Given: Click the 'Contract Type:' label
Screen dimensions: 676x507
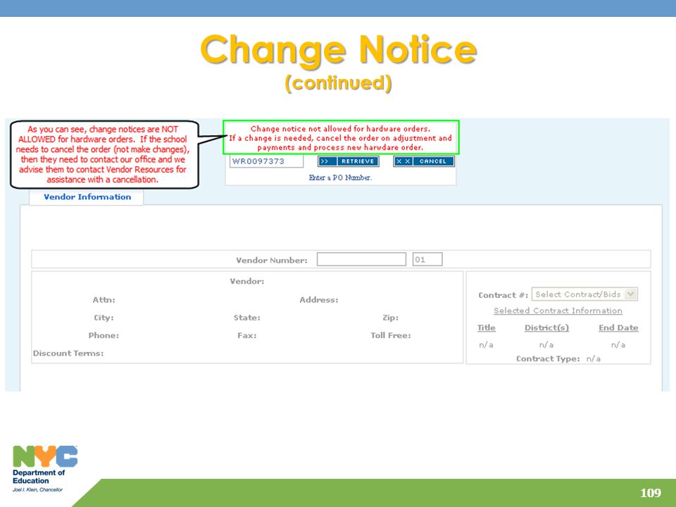Looking at the screenshot, I should click(x=548, y=358).
